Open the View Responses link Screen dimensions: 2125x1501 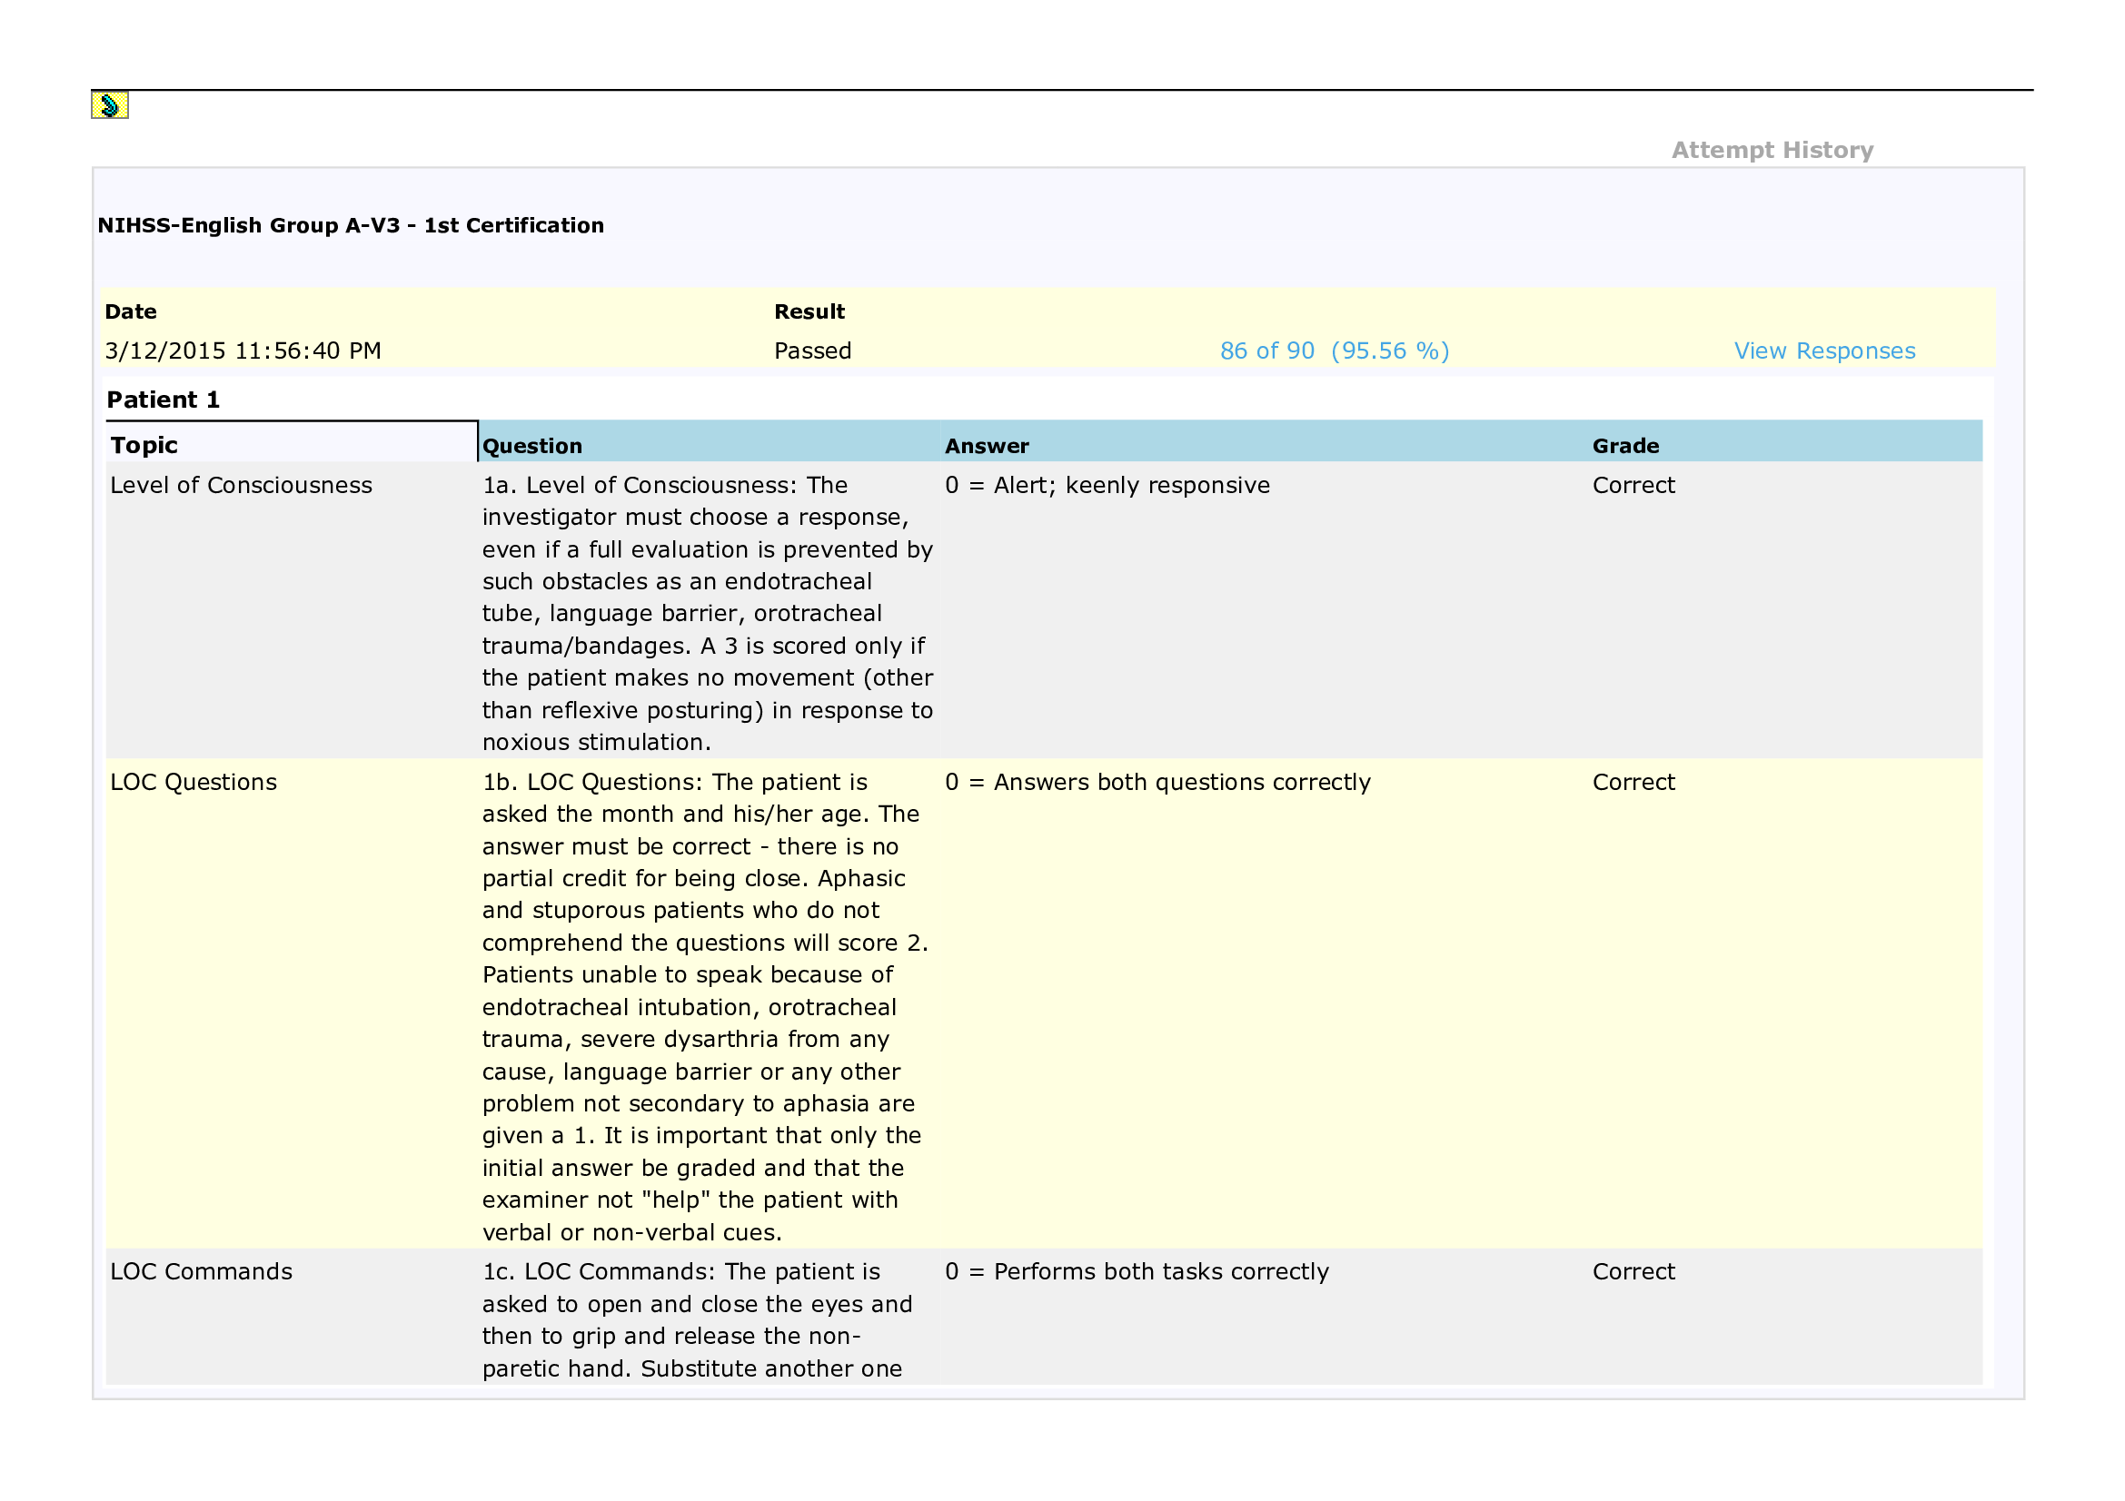pyautogui.click(x=1825, y=351)
